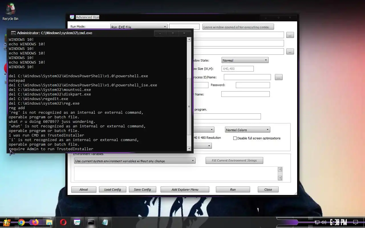The width and height of the screenshot is (365, 228).
Task: Open the notepad-like taskbar icon after cmd
Action: point(105,222)
